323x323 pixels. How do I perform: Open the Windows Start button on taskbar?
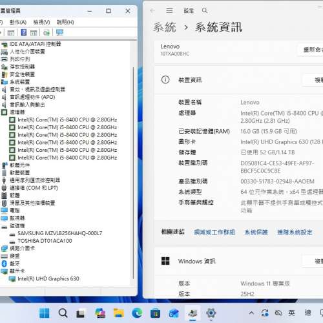[x=45, y=313]
